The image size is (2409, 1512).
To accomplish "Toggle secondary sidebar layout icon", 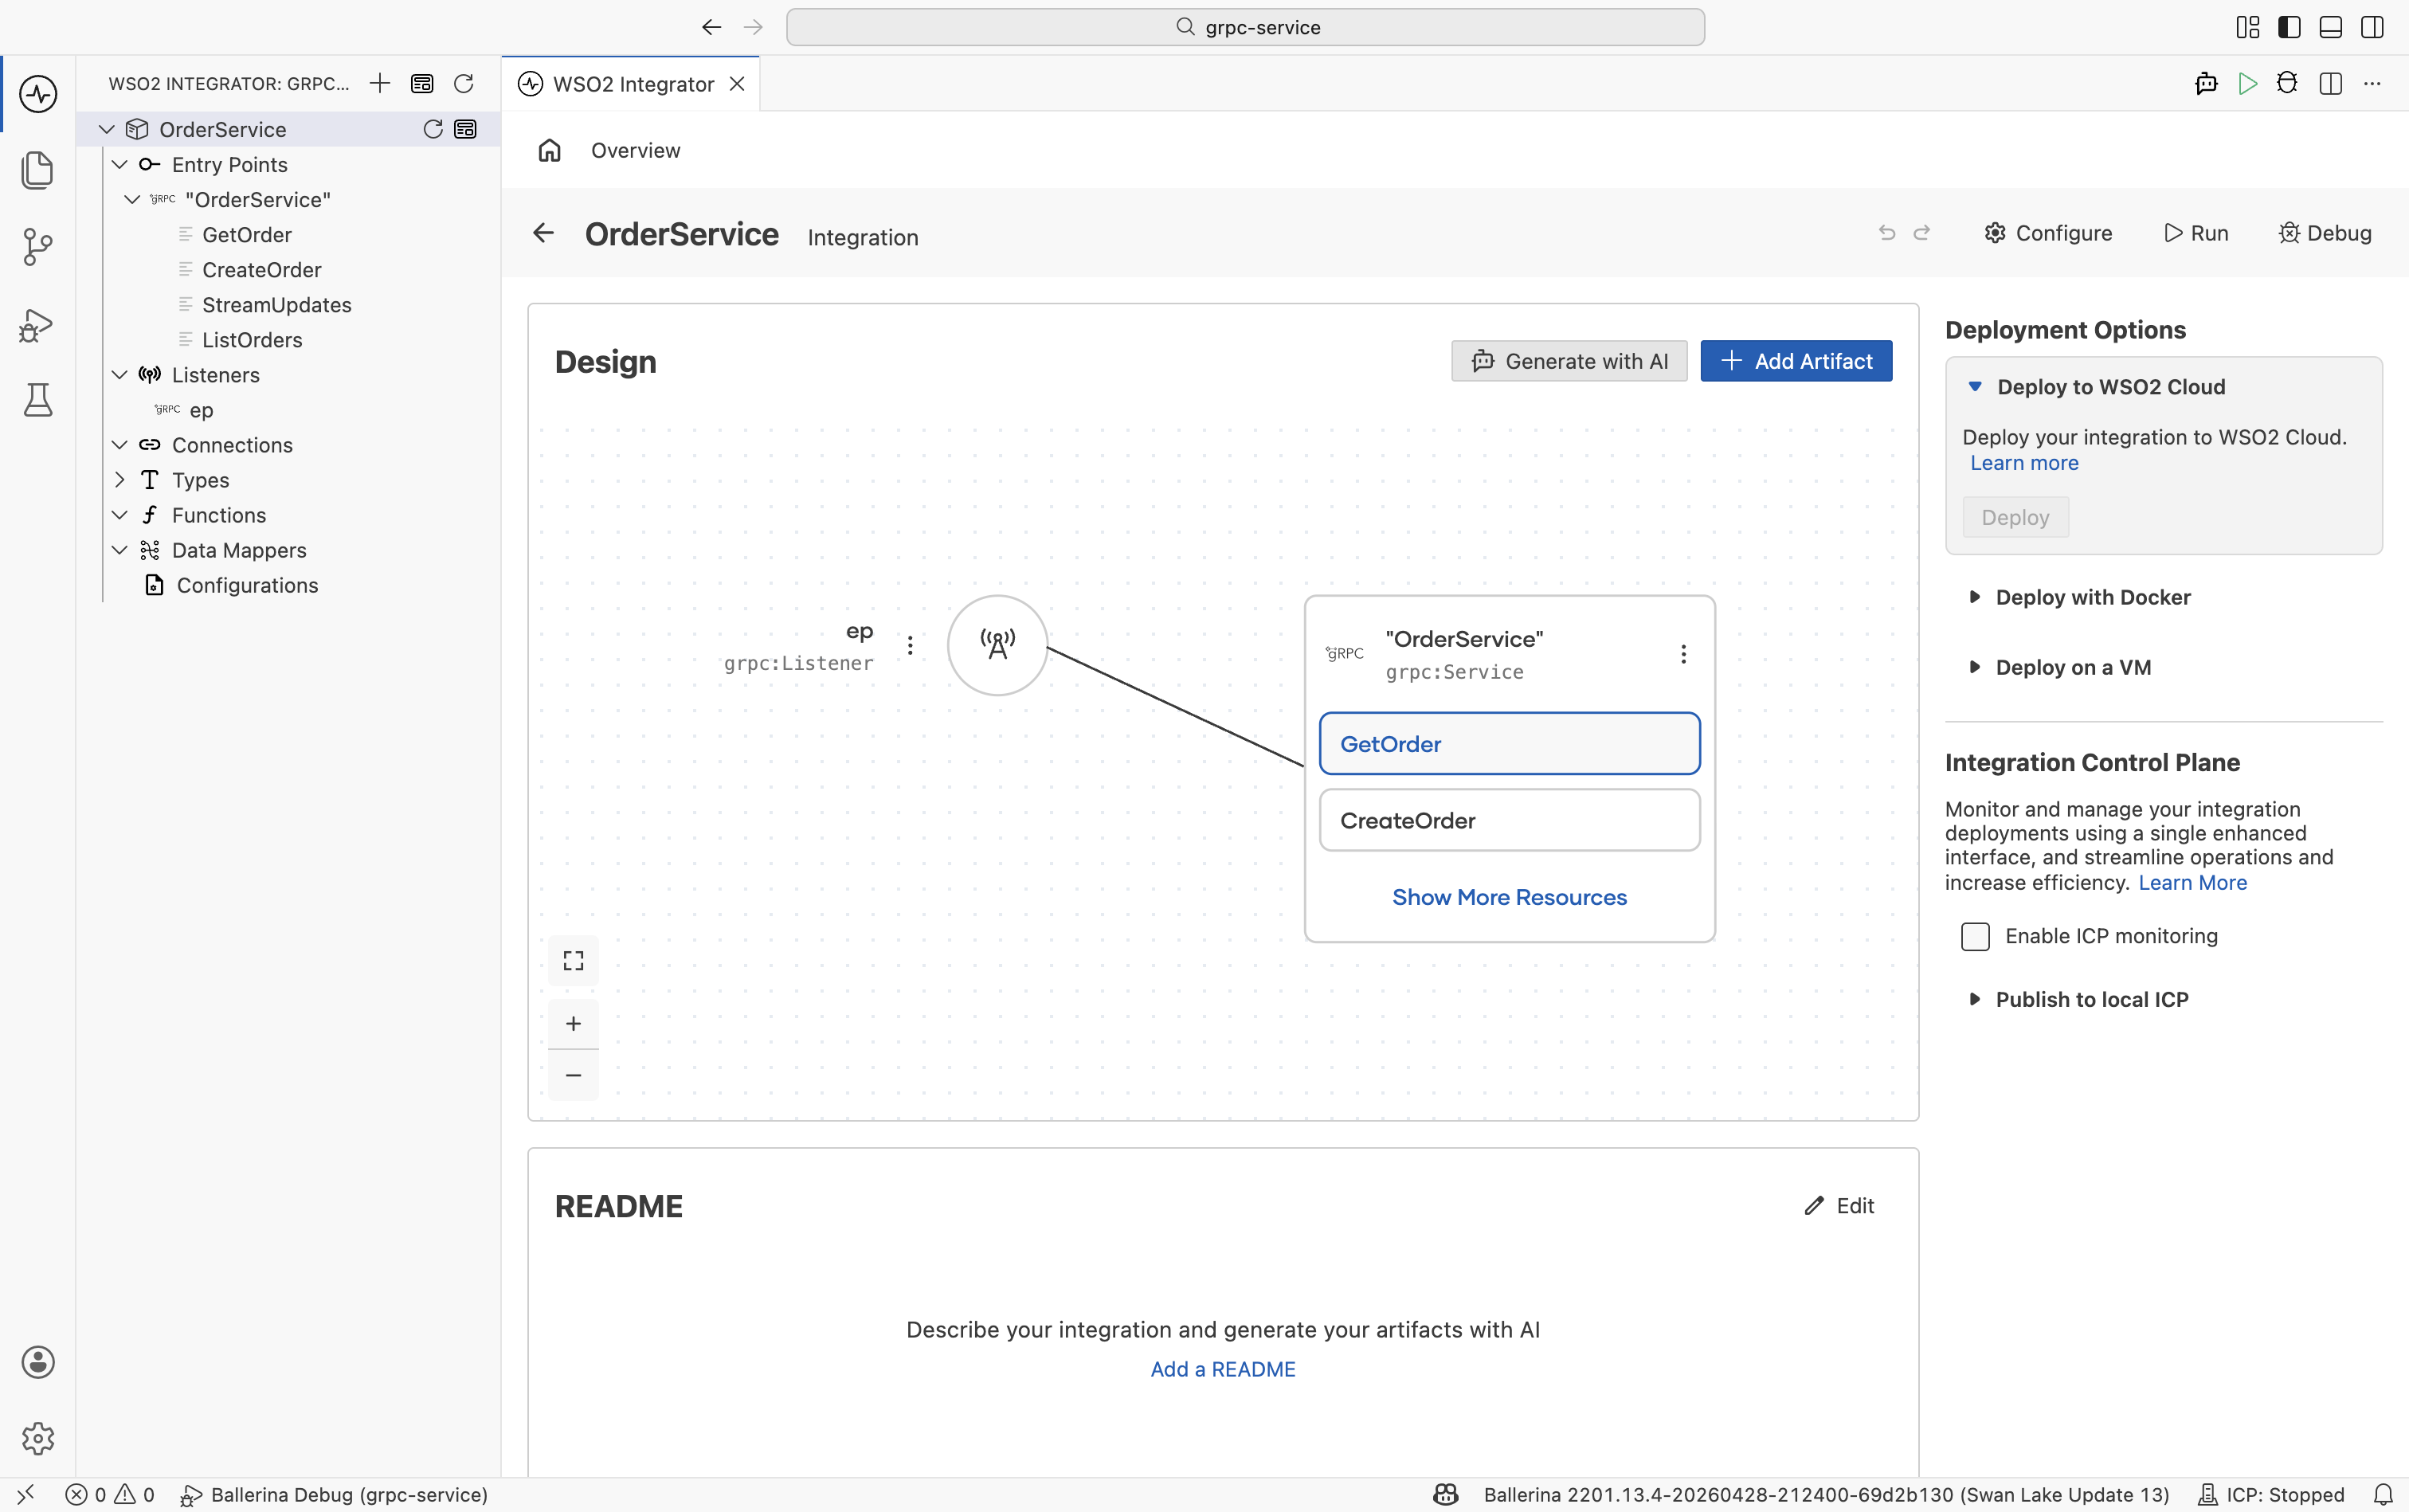I will (x=2372, y=27).
